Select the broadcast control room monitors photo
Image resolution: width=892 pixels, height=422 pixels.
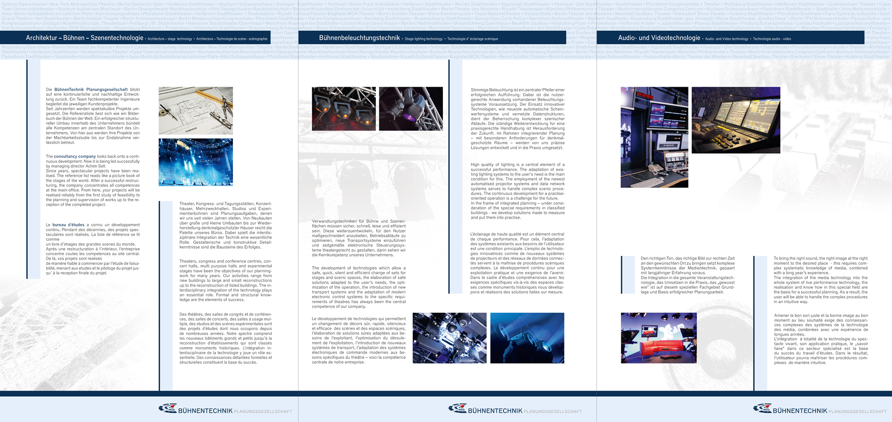pyautogui.click(x=654, y=137)
